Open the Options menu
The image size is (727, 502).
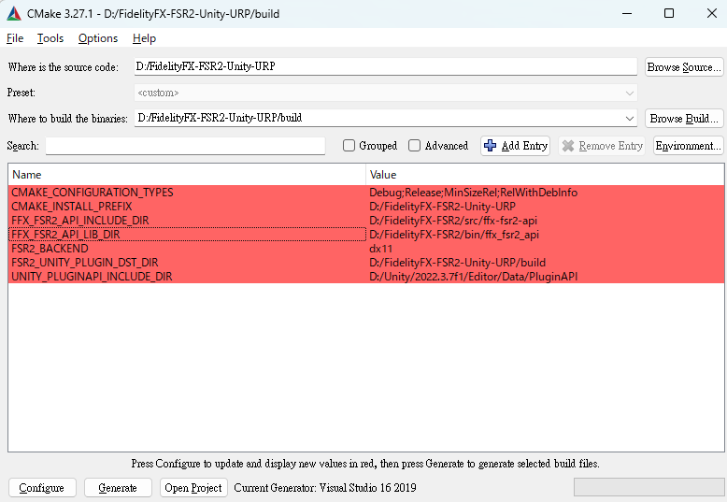(x=98, y=38)
